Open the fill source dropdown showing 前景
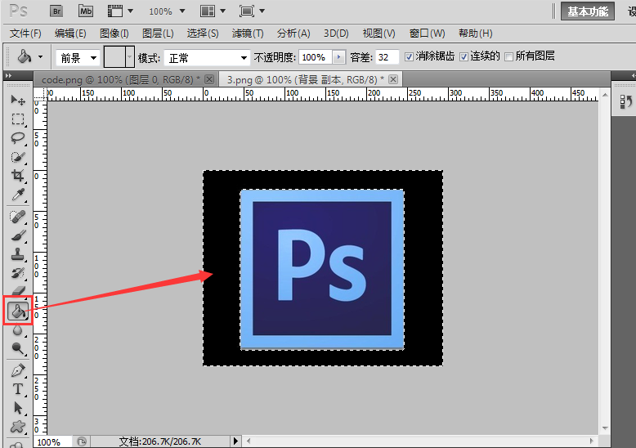The image size is (636, 448). (x=78, y=58)
